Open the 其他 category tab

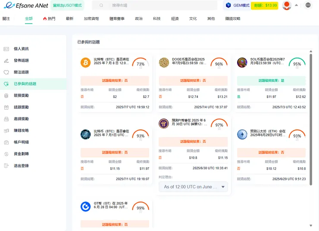coord(211,18)
